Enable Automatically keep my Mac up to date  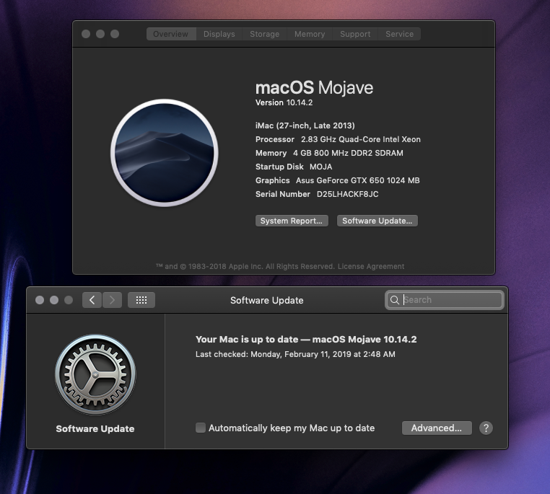(x=200, y=428)
